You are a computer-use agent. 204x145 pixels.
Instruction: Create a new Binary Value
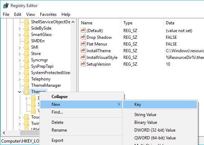pos(160,122)
